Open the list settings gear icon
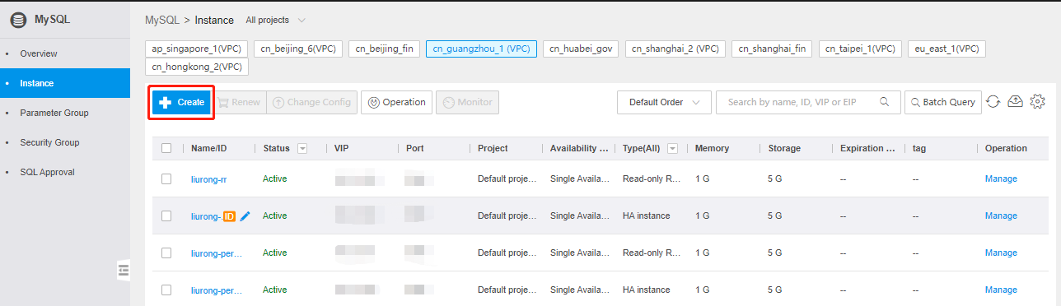Screen dimensions: 1061x306 pos(1038,102)
